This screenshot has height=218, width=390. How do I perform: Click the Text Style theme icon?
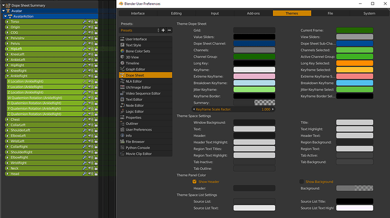pos(123,45)
